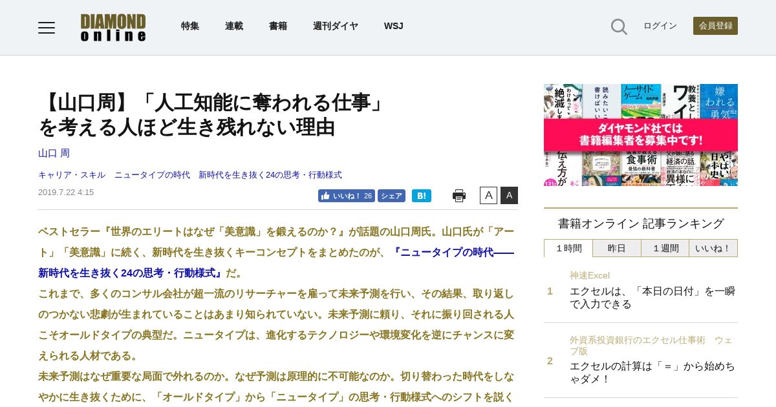This screenshot has width=776, height=407.
Task: Switch ranking to 昨日 tab
Action: point(617,248)
